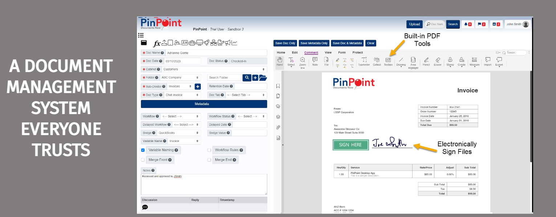Switch to the Edit tab

click(295, 53)
